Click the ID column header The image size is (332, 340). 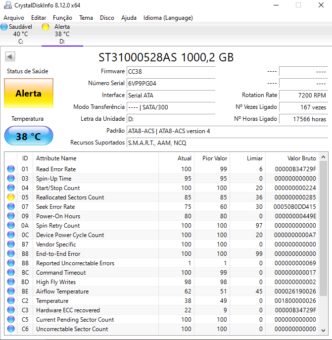coord(25,158)
